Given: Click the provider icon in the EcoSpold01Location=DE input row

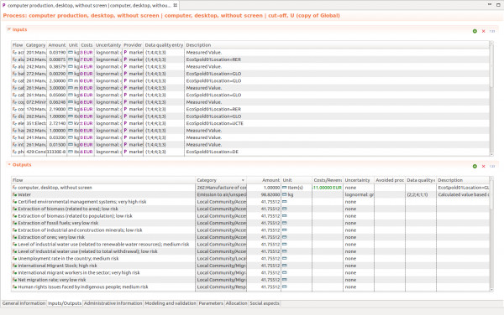Looking at the screenshot, I should (125, 152).
